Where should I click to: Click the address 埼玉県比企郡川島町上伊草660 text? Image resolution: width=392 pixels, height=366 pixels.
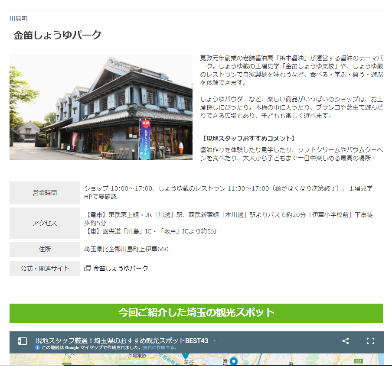click(126, 249)
